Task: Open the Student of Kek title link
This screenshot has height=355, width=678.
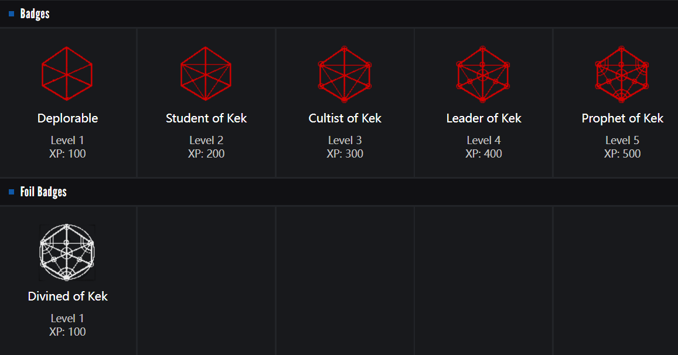Action: 206,118
